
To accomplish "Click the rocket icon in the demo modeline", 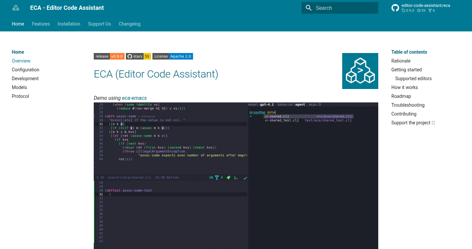I will click(228, 178).
